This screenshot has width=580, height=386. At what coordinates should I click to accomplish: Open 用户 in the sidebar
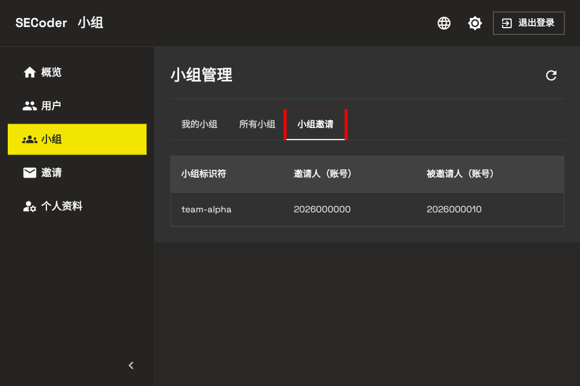(x=77, y=106)
